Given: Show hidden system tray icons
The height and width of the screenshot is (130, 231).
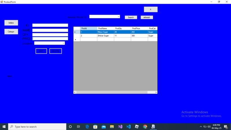Looking at the screenshot, I should tap(201, 127).
